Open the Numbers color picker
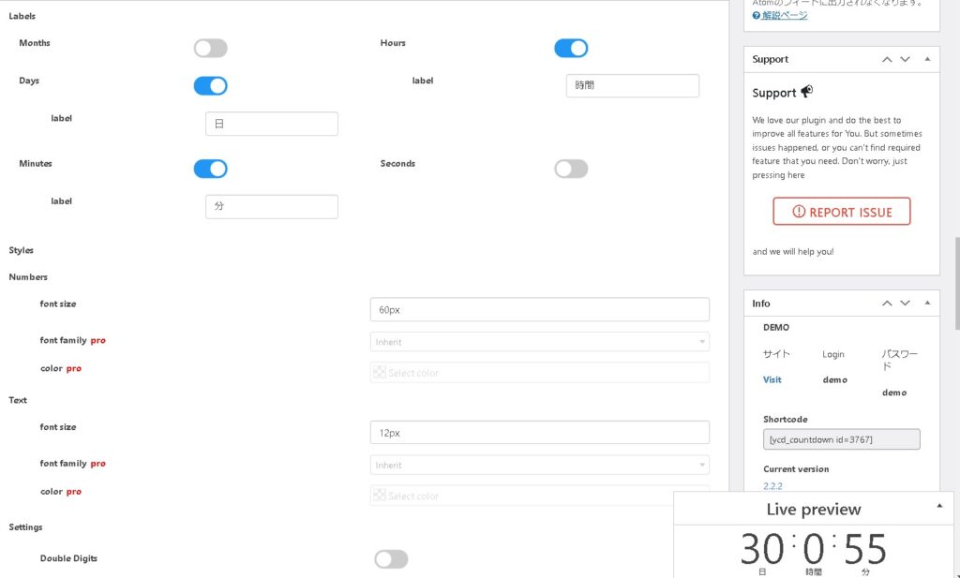Image resolution: width=960 pixels, height=578 pixels. coord(539,373)
